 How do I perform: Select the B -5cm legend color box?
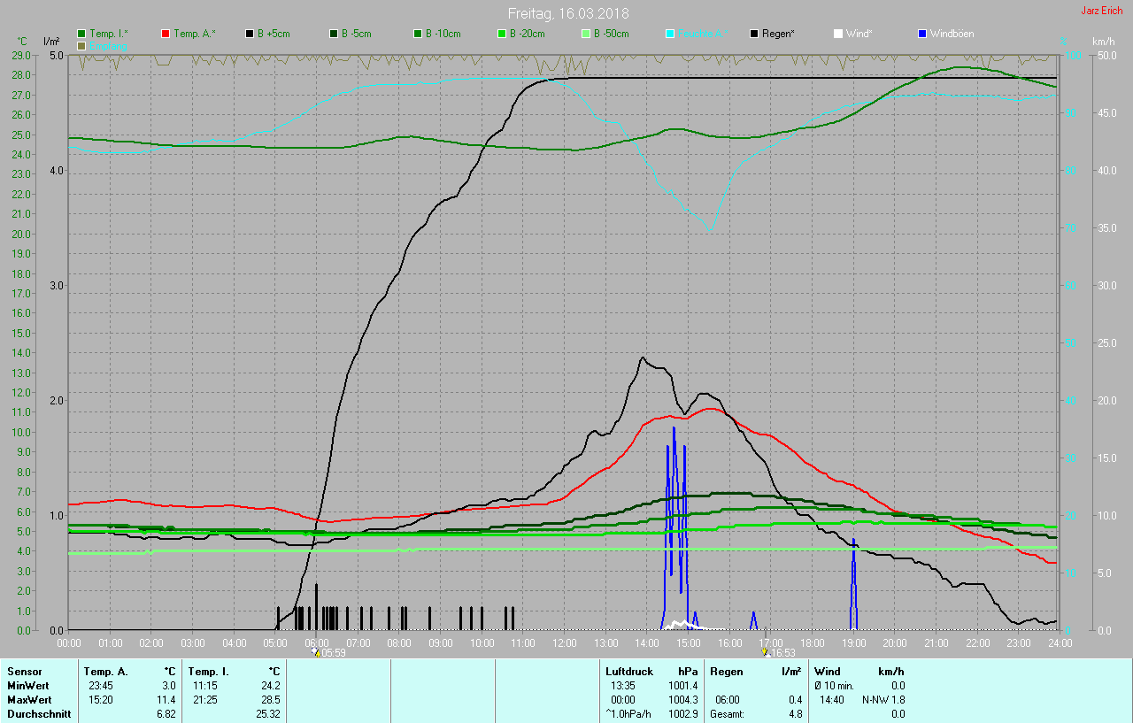coord(334,34)
